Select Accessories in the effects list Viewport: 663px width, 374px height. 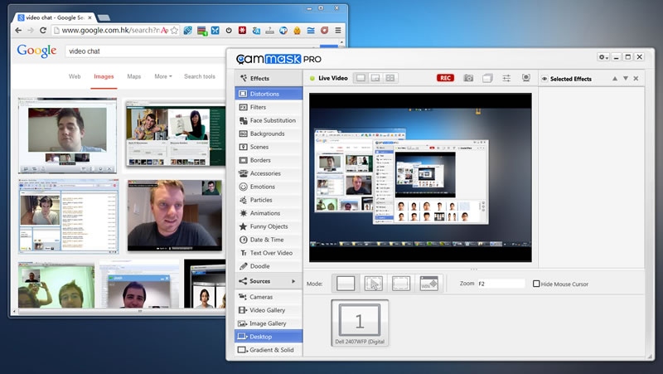(269, 173)
